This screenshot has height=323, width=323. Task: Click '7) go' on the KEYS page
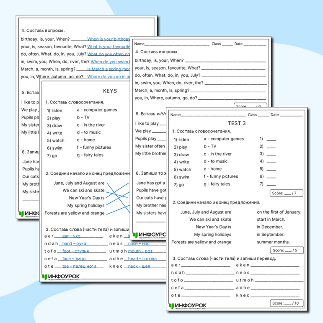coord(52,156)
